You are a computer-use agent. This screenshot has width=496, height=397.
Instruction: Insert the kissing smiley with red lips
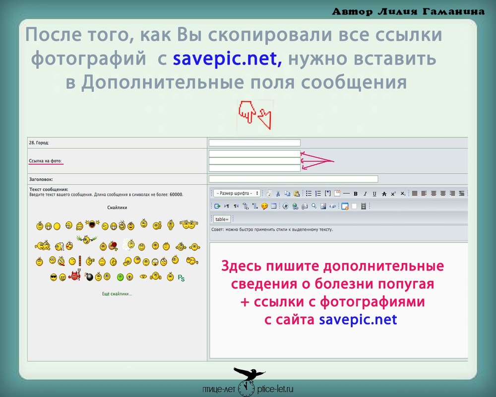tap(69, 246)
